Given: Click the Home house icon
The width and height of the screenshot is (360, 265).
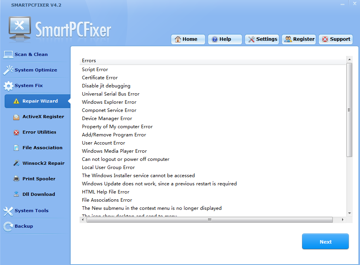Looking at the screenshot, I should click(178, 39).
